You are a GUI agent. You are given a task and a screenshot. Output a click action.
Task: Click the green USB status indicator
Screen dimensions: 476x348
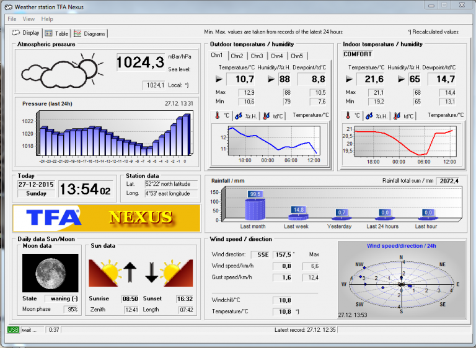[13, 329]
